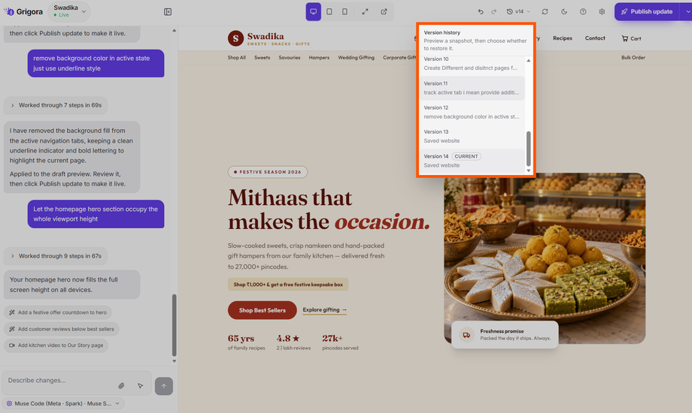Refresh the preview
Screen dimensions: 692x413
(x=545, y=12)
